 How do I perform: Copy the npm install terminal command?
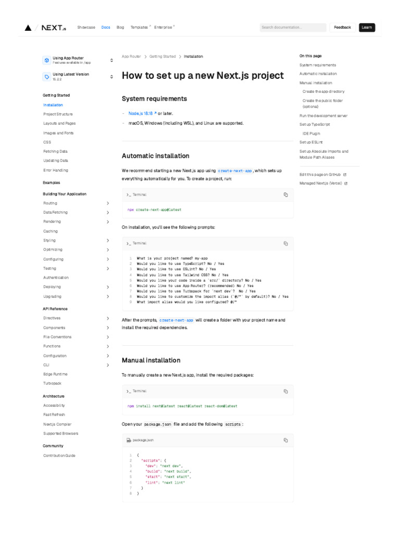(285, 391)
